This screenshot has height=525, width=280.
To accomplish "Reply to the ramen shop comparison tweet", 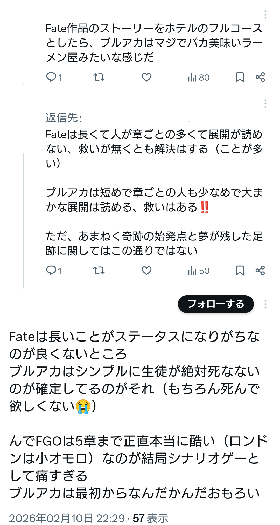I will click(x=51, y=77).
